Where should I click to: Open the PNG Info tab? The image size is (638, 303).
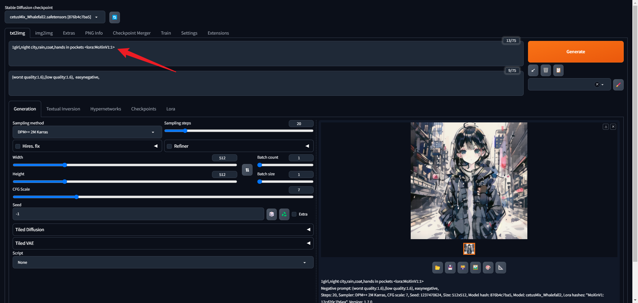coord(94,33)
